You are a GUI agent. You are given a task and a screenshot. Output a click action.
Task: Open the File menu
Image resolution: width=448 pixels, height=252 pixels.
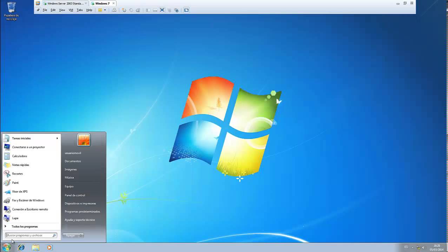point(45,10)
